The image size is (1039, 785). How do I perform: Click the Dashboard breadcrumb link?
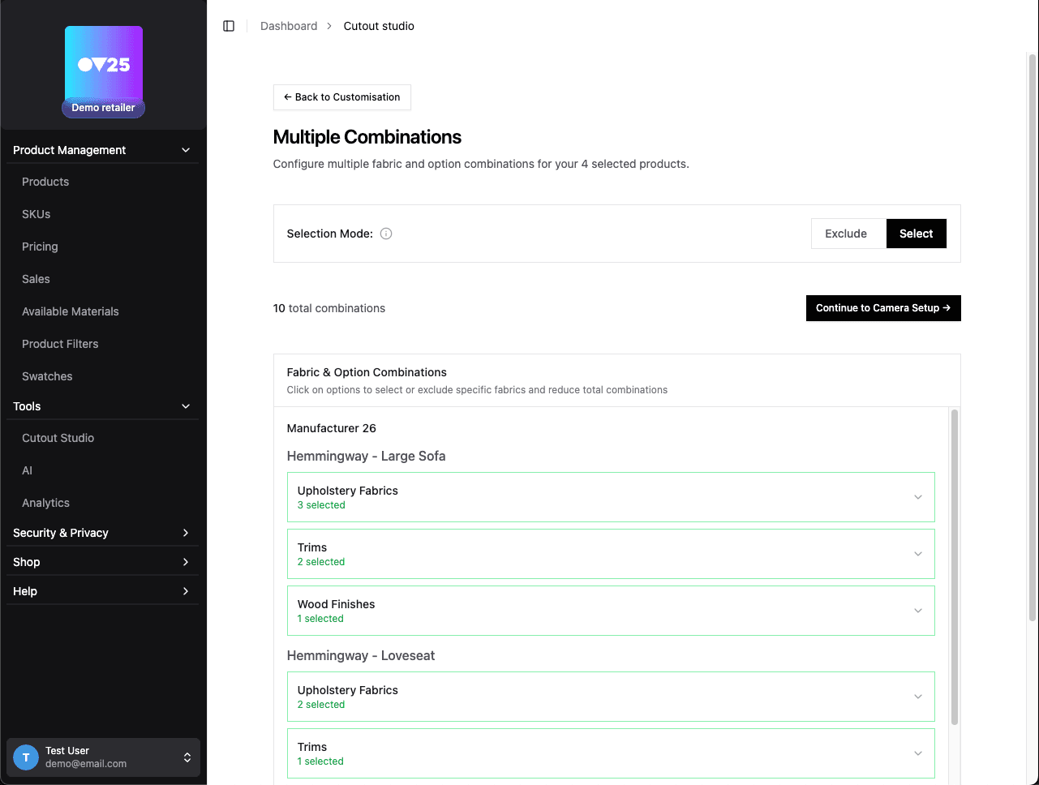point(289,26)
